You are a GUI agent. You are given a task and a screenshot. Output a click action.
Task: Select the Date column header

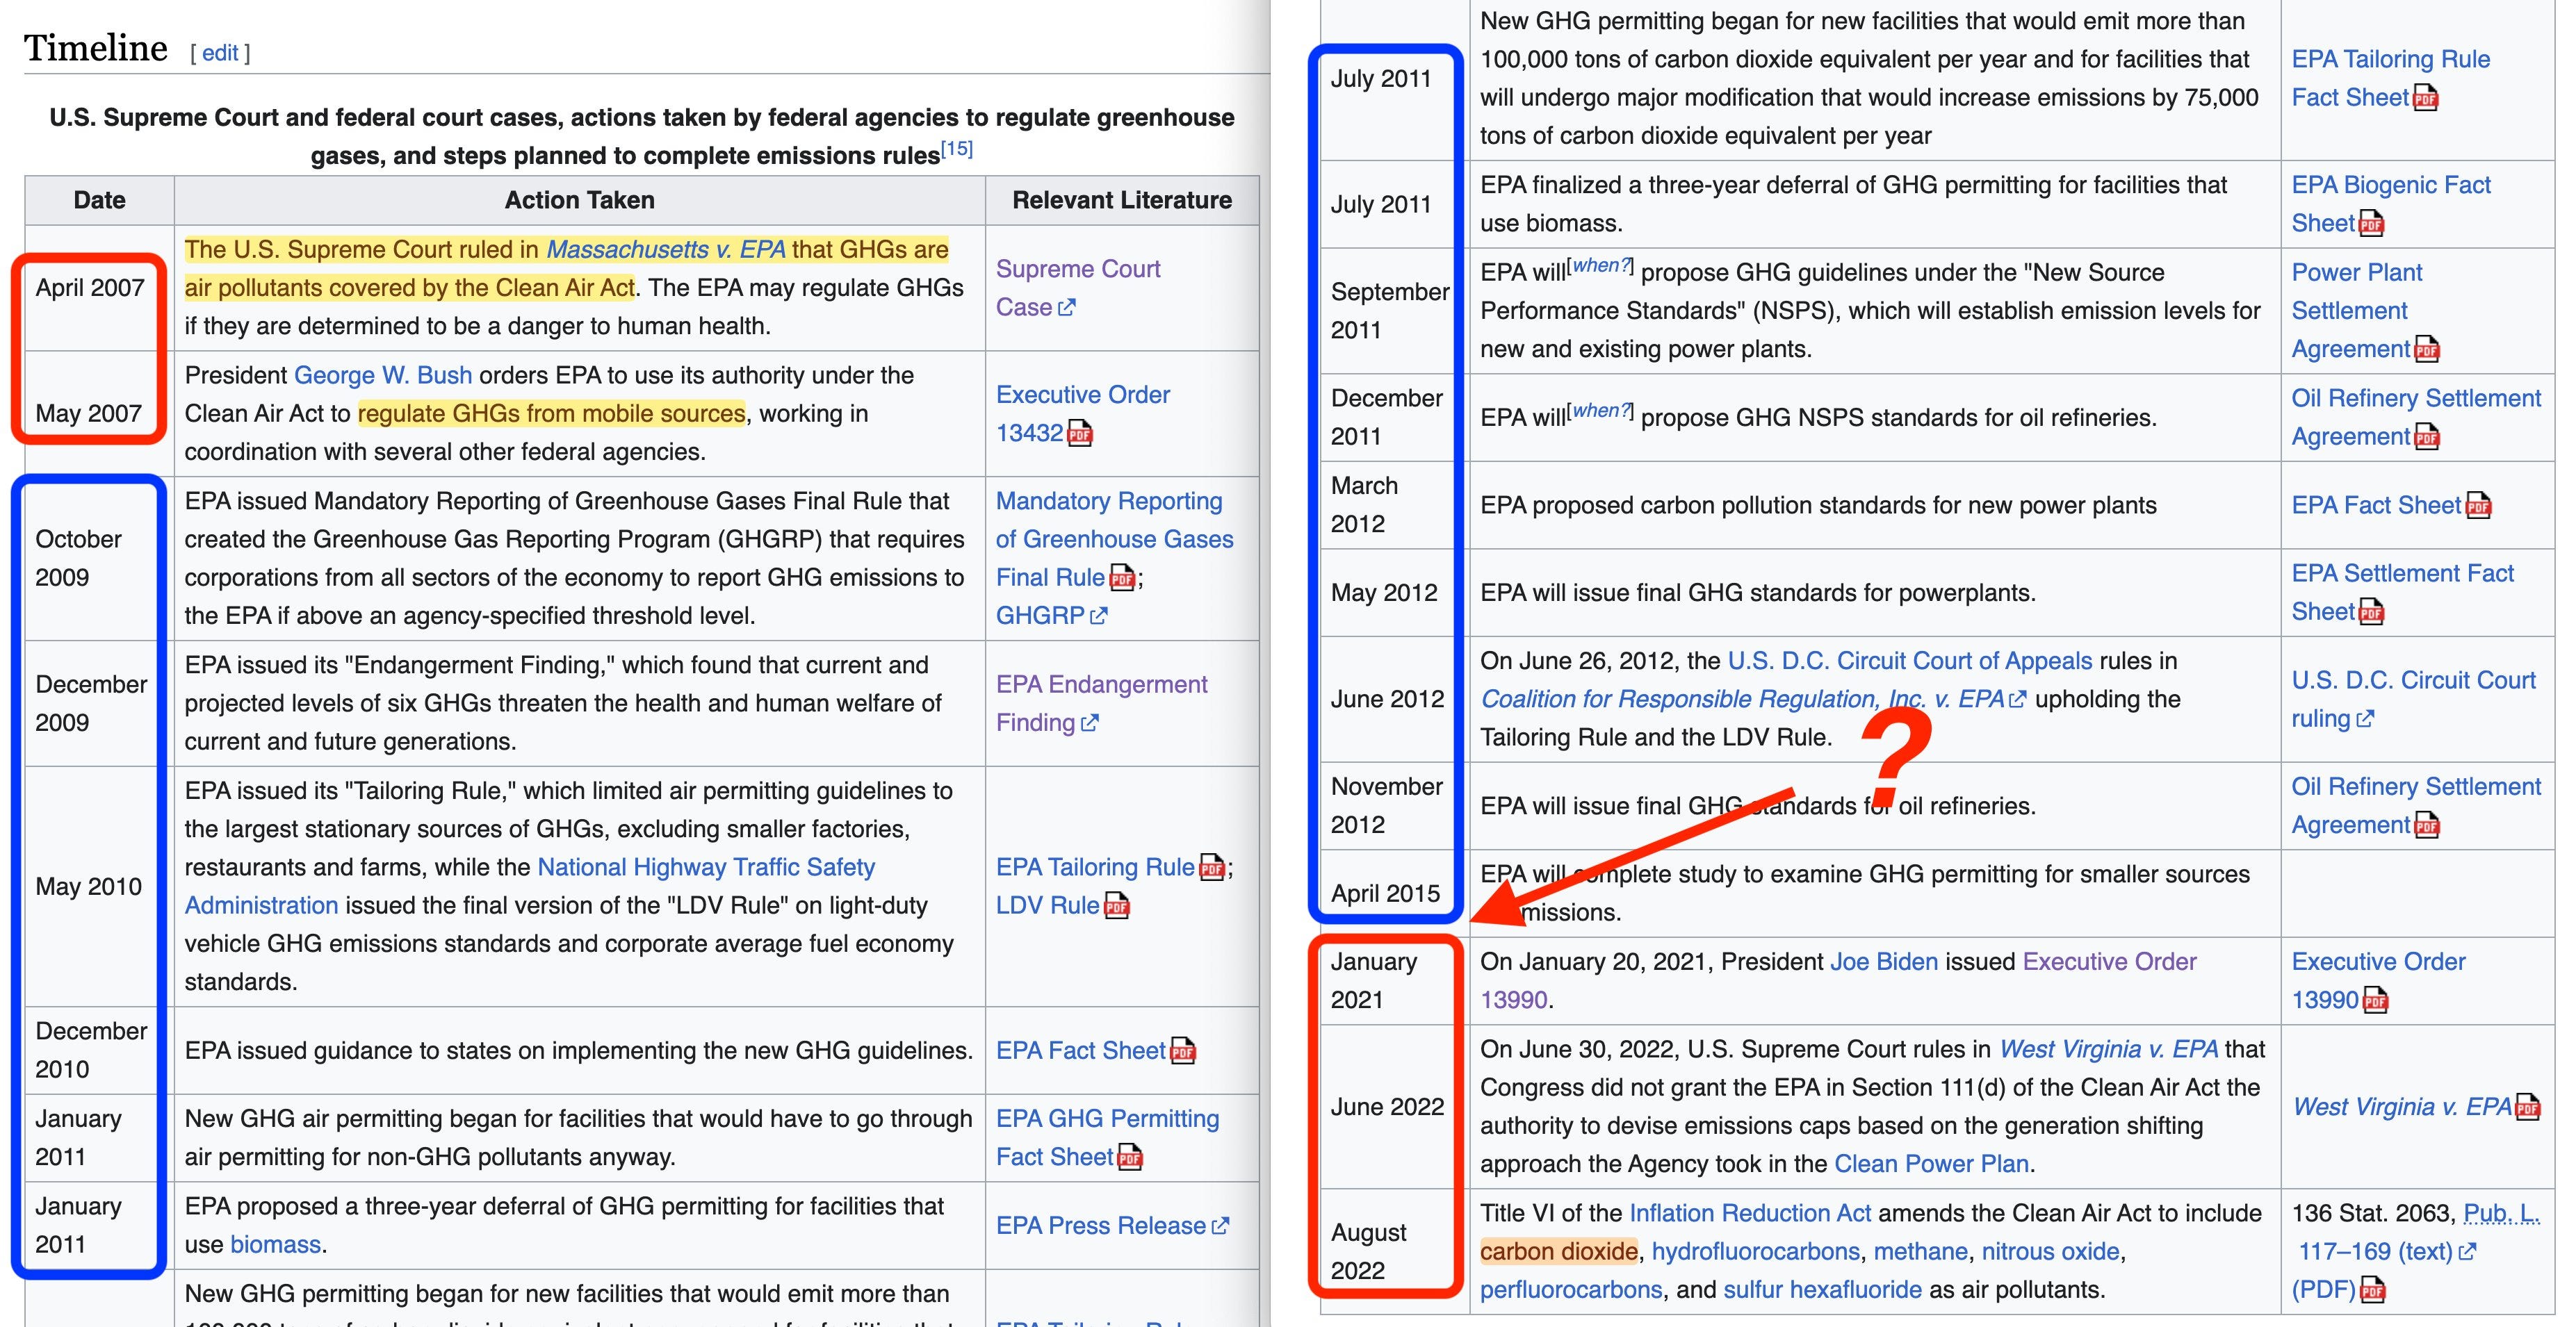(99, 201)
